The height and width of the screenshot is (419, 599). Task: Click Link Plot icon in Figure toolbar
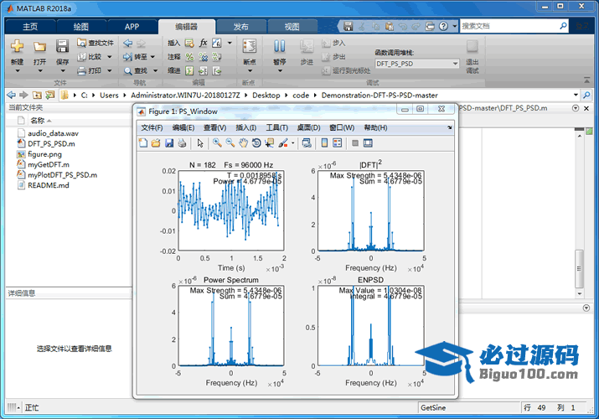(x=307, y=143)
